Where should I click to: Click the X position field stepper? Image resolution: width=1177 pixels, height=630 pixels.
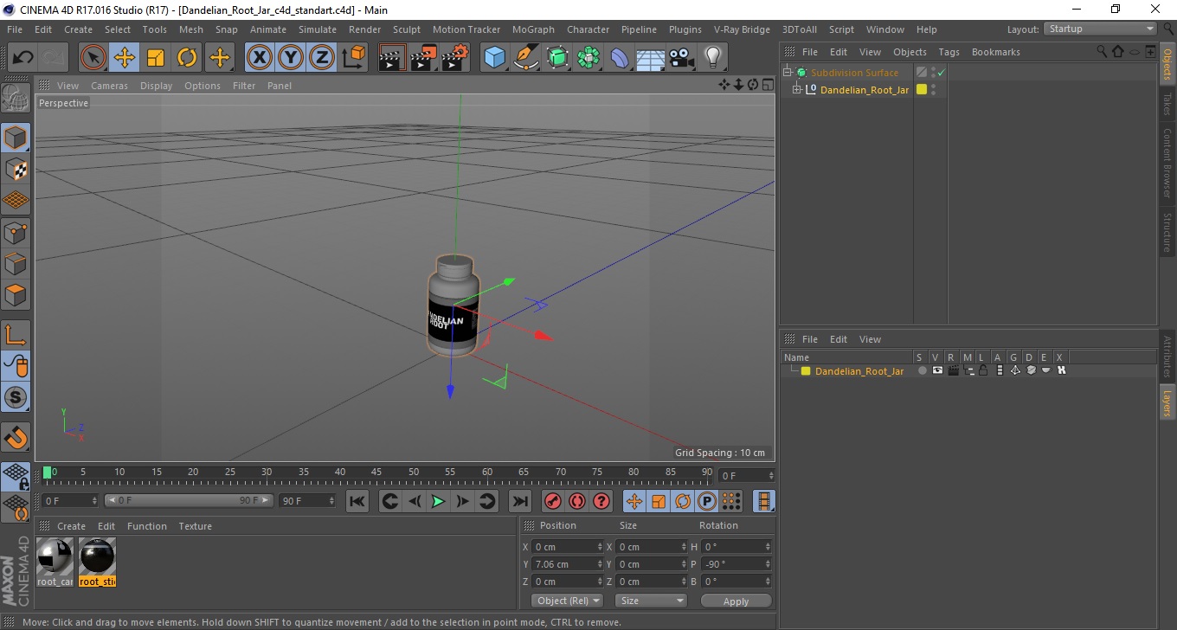coord(600,547)
